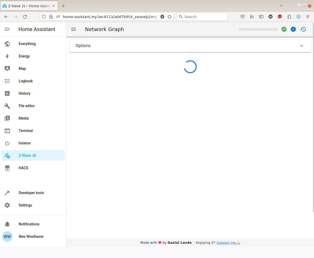
Task: Expand the Options panel chevron
Action: pyautogui.click(x=302, y=46)
